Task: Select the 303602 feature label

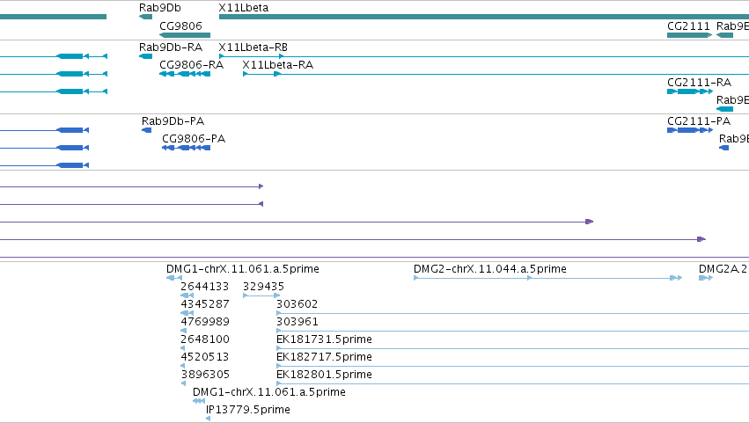Action: (x=297, y=304)
